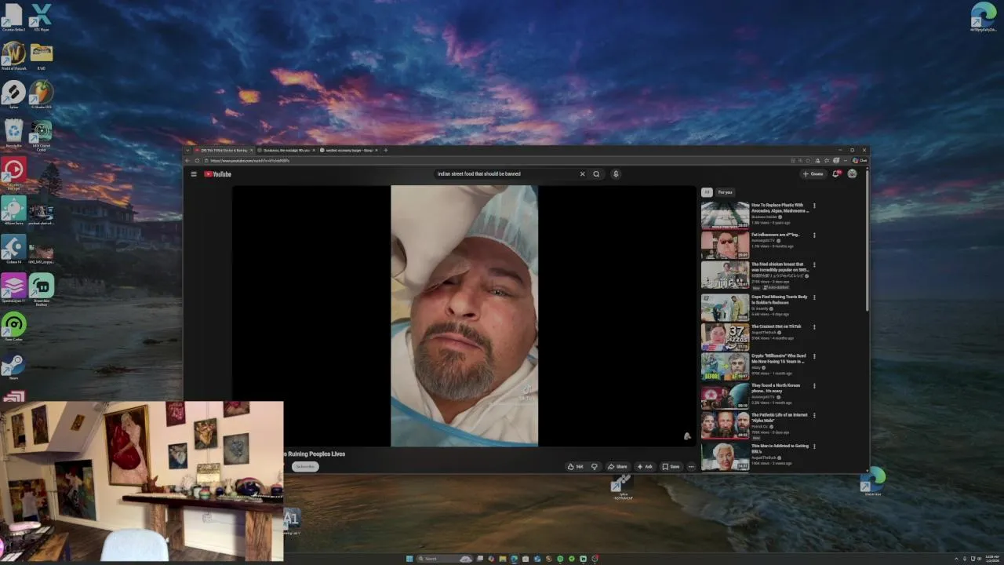Clear the YouTube search box text
Screen dimensions: 1004x565
click(x=582, y=174)
